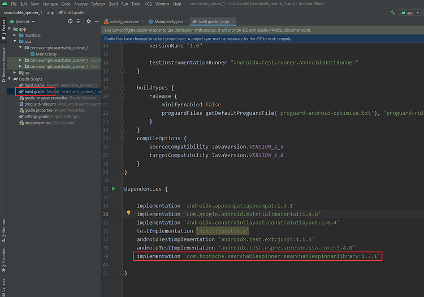This screenshot has height=297, width=424.
Task: Select local.properties file
Action: (x=48, y=123)
